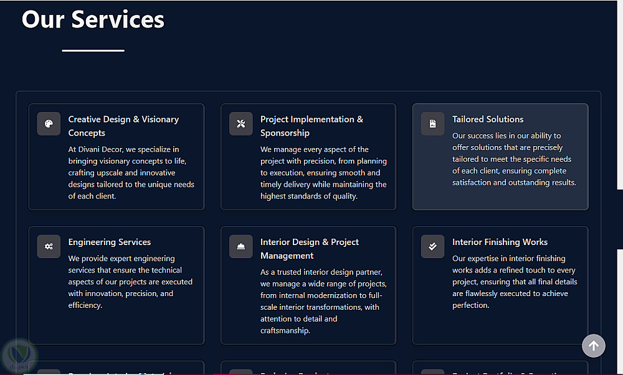623x375 pixels.
Task: Click the Our Services section heading
Action: (93, 20)
